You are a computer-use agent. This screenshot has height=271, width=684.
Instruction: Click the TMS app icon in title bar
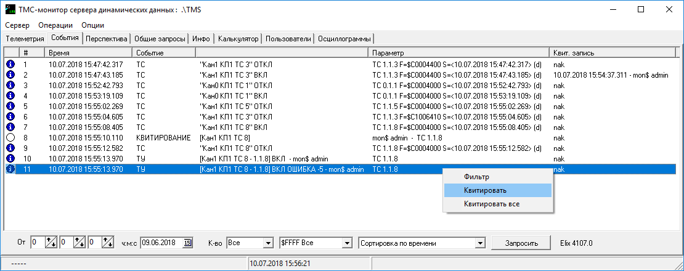pyautogui.click(x=10, y=9)
